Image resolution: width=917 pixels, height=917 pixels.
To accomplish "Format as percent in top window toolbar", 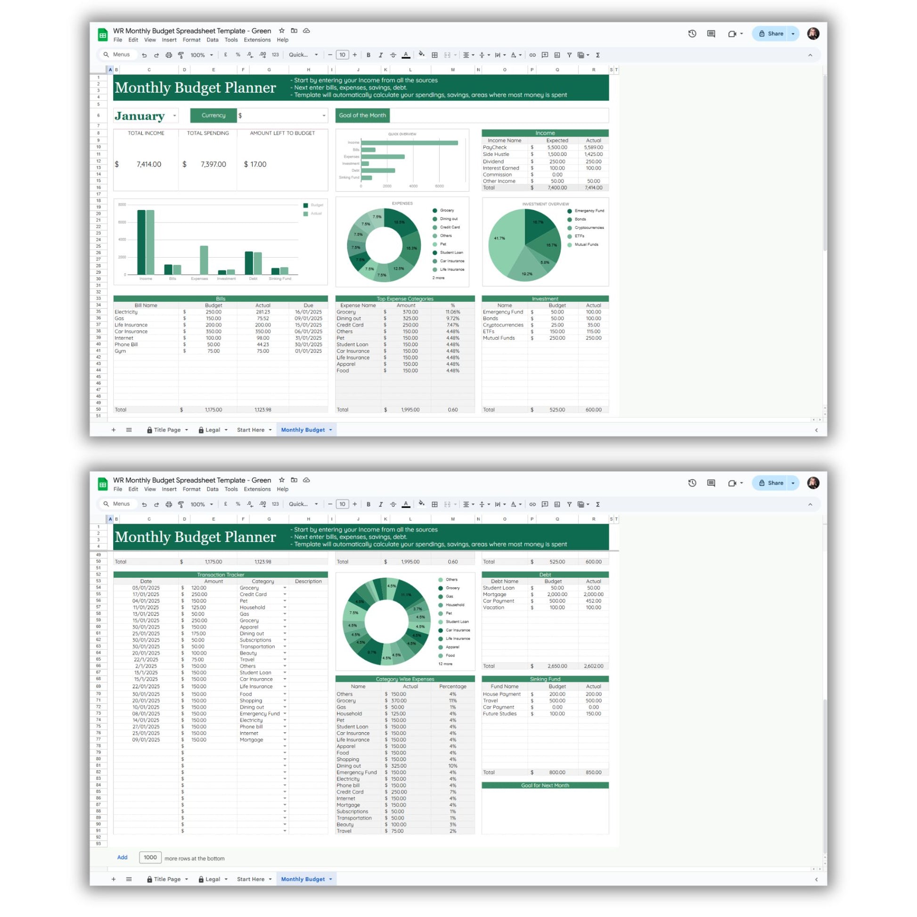I will pyautogui.click(x=238, y=55).
